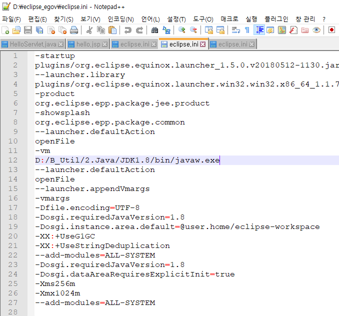Open the 설정(T) menu
Image resolution: width=339 pixels, height=316 pixels.
pos(176,19)
